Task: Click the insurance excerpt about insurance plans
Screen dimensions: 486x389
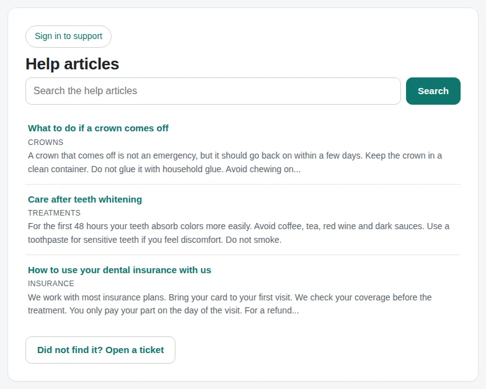Action: click(x=229, y=304)
